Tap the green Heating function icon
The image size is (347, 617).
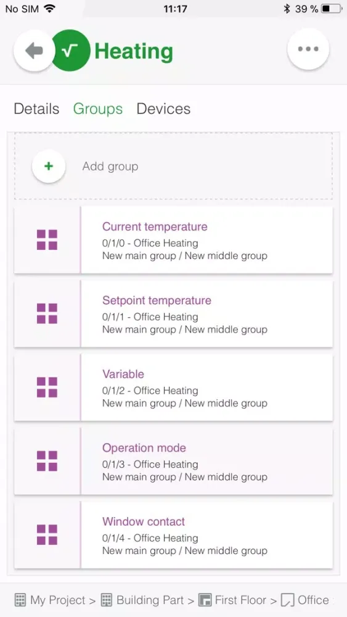(71, 51)
